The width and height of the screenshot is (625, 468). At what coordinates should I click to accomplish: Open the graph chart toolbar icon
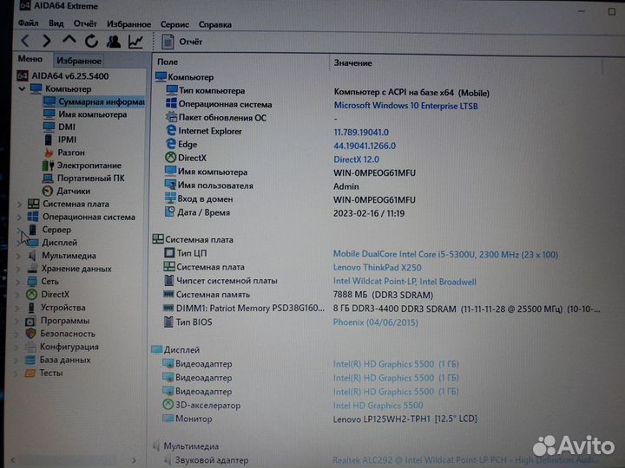tap(135, 42)
